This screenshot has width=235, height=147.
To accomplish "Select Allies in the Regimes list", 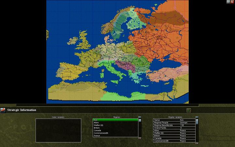I will [115, 122].
